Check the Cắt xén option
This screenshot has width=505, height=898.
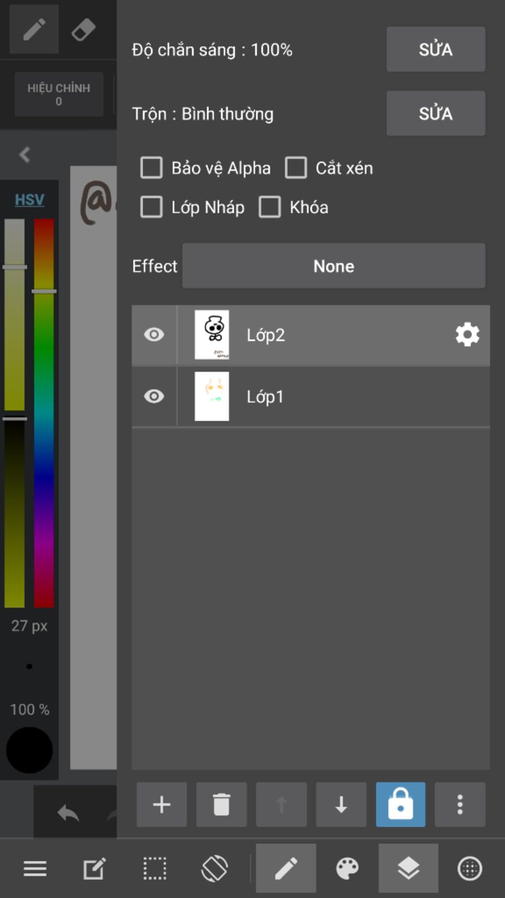pos(296,168)
